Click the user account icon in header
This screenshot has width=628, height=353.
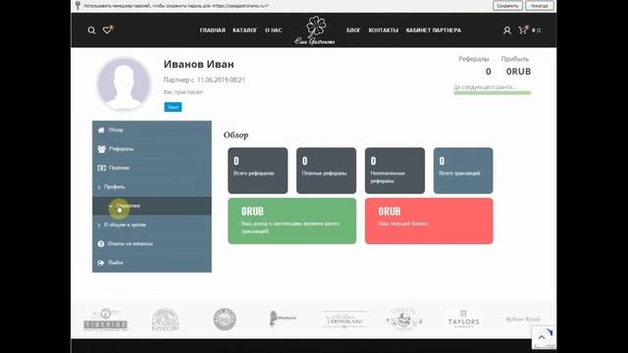[507, 30]
